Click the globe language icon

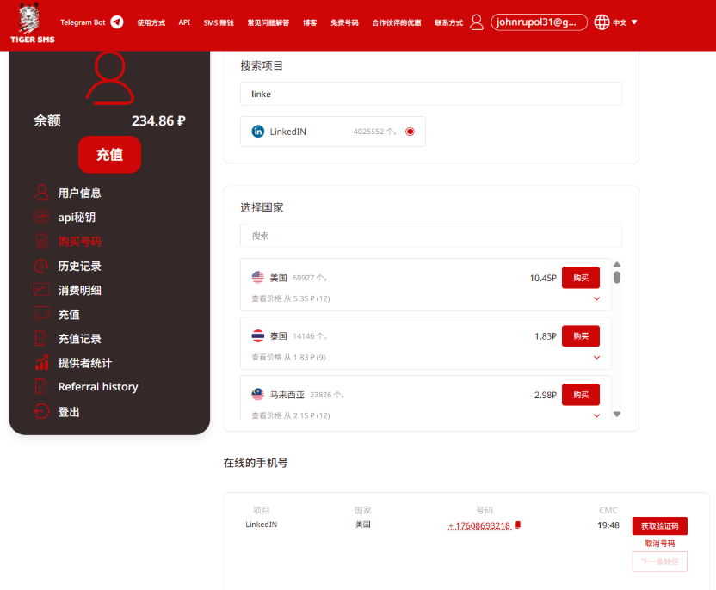[x=602, y=22]
